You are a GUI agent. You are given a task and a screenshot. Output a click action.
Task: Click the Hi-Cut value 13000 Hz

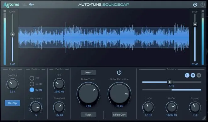coord(172,115)
